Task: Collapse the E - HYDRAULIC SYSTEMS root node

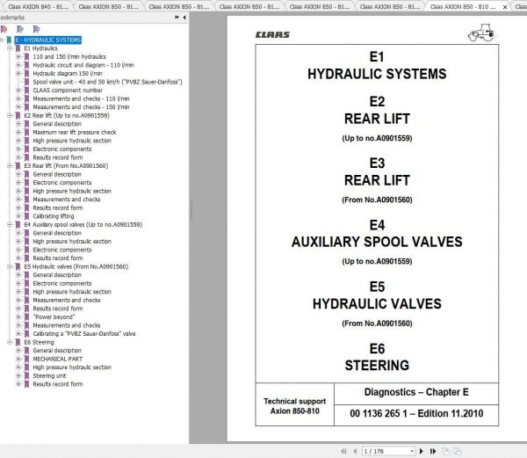Action: point(2,40)
